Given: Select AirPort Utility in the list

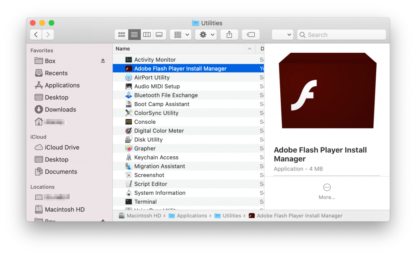Looking at the screenshot, I should 188,77.
